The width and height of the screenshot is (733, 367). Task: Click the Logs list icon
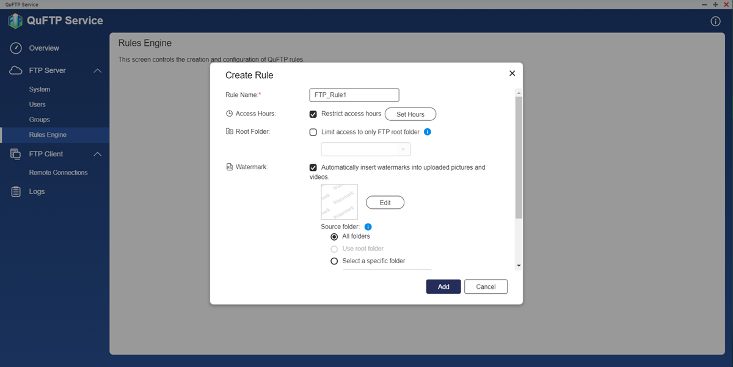point(16,192)
